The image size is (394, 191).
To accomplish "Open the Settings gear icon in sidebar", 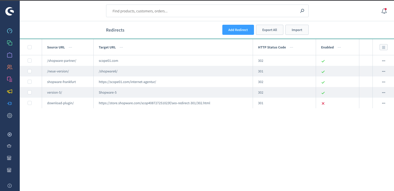I will (x=10, y=116).
